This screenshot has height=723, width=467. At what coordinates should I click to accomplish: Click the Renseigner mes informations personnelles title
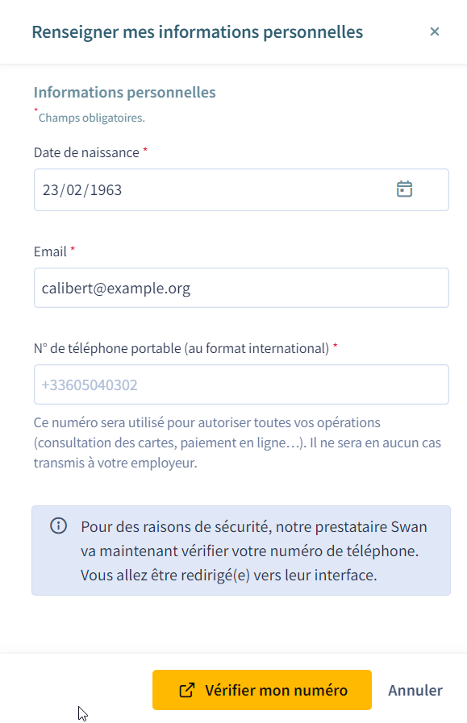coord(198,31)
